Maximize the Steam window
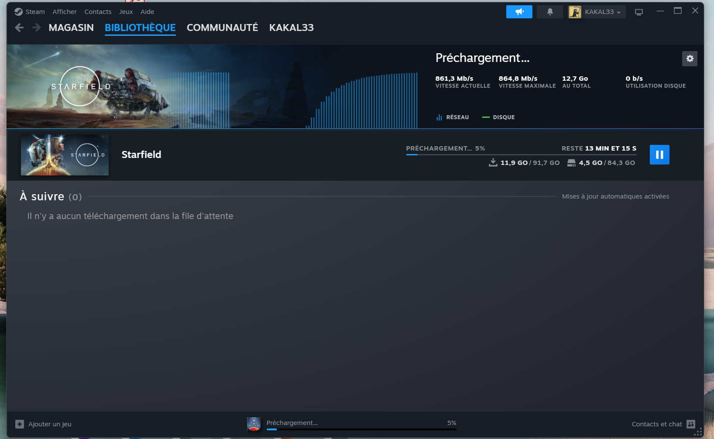Viewport: 714px width, 439px height. pos(678,11)
